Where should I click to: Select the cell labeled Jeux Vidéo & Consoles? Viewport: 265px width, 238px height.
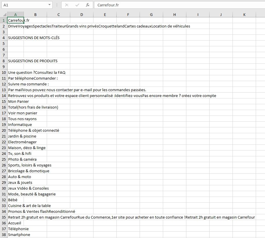[x=16, y=188]
